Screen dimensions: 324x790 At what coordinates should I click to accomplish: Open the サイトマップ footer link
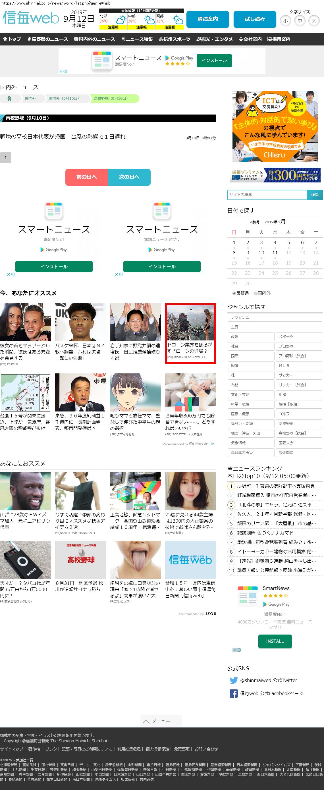(12, 749)
